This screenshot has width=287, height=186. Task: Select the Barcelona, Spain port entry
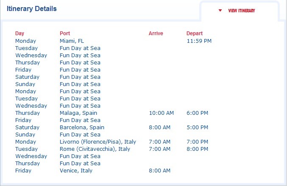82,128
